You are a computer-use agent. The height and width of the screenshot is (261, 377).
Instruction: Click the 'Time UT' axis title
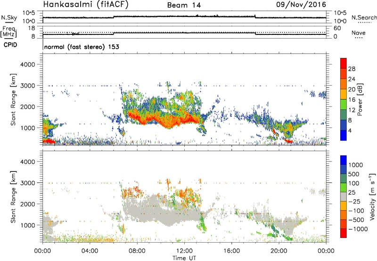[184, 258]
